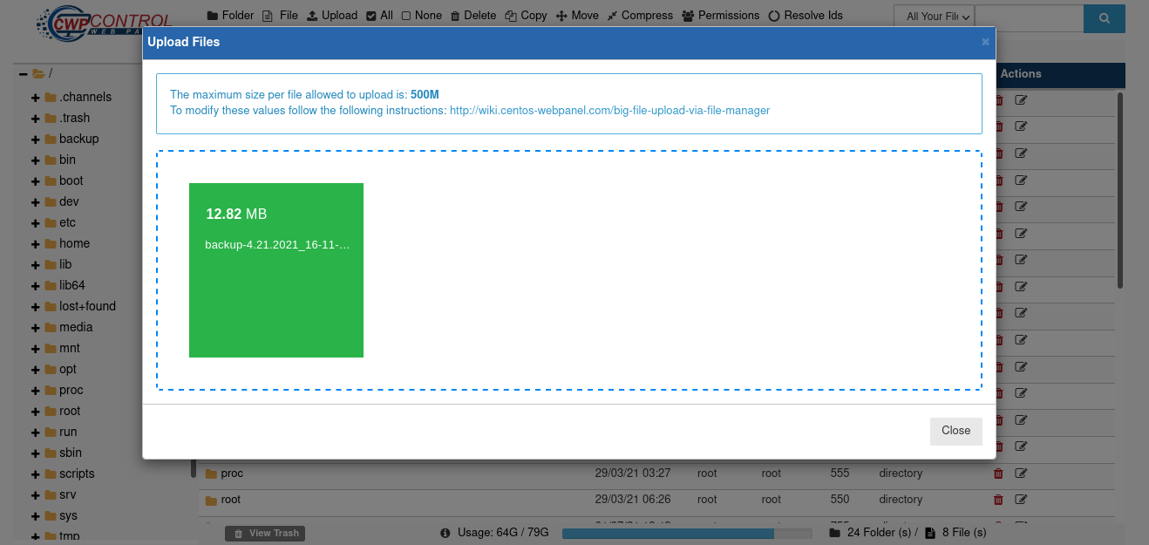Click permission value 550 of root row
Viewport: 1149px width, 545px height.
pos(840,500)
